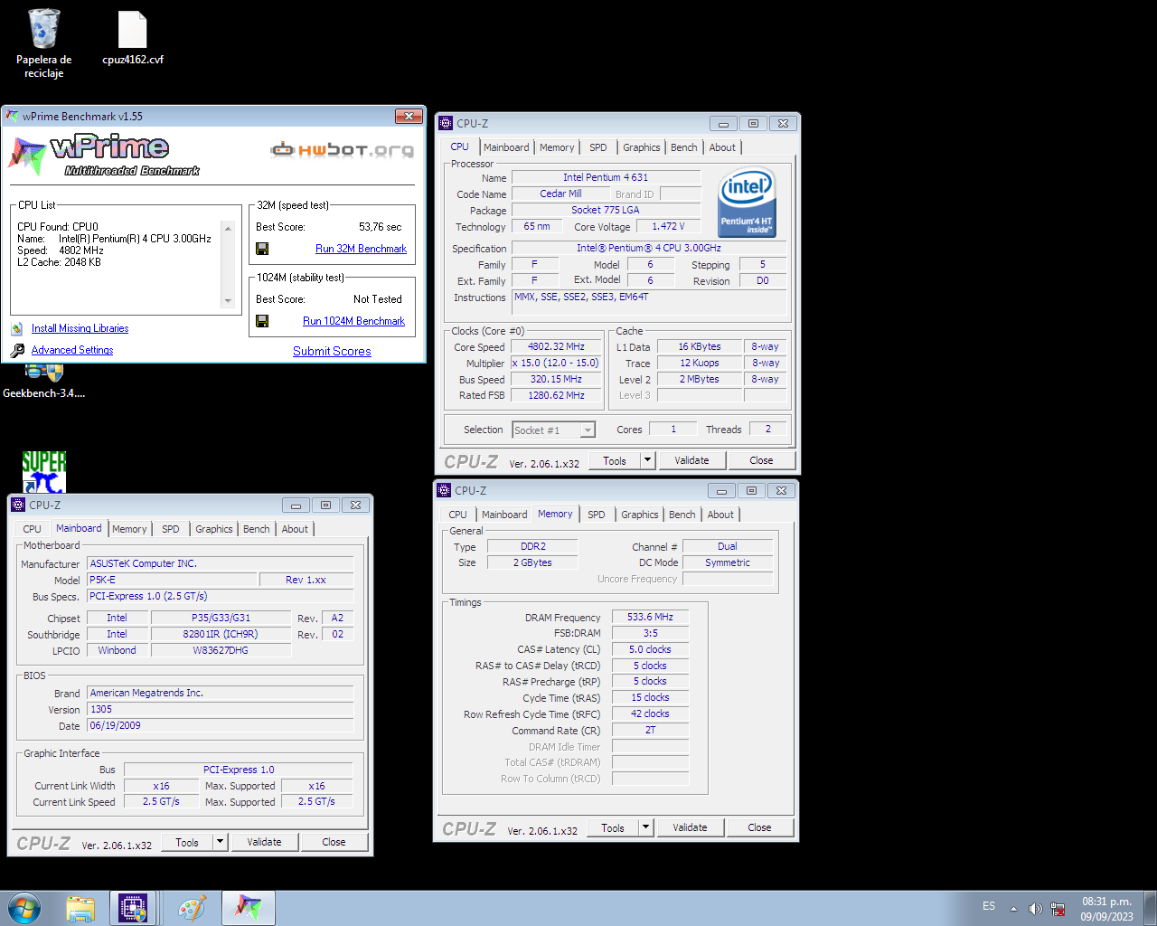This screenshot has width=1157, height=926.
Task: Open the Tools dropdown arrow in the Memory window
Action: tap(645, 827)
